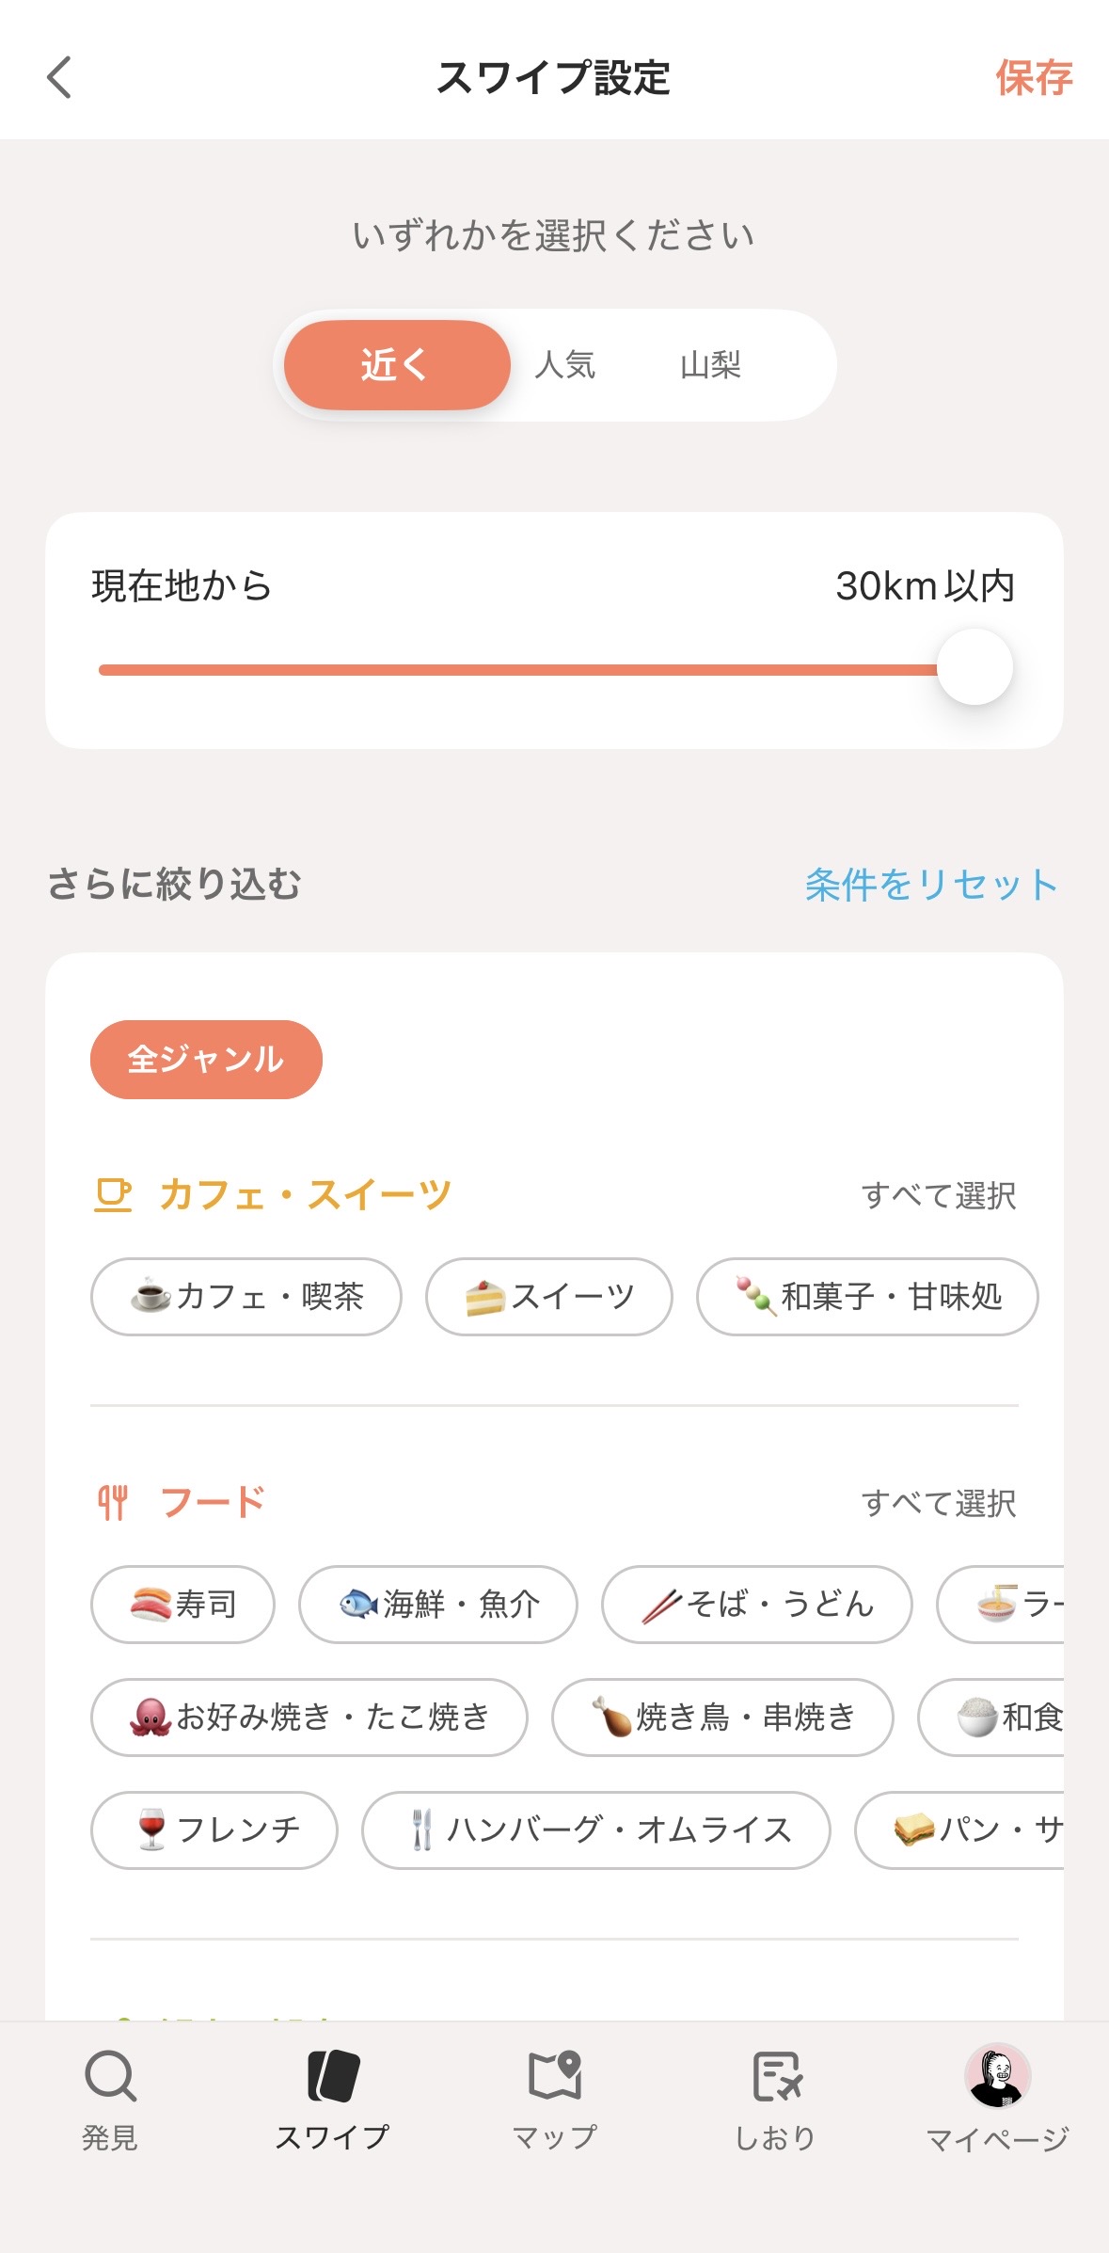Select the 近く option

(396, 365)
